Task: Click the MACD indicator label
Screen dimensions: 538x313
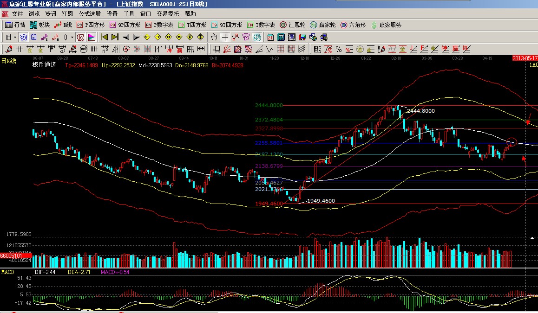Action: tap(8, 272)
